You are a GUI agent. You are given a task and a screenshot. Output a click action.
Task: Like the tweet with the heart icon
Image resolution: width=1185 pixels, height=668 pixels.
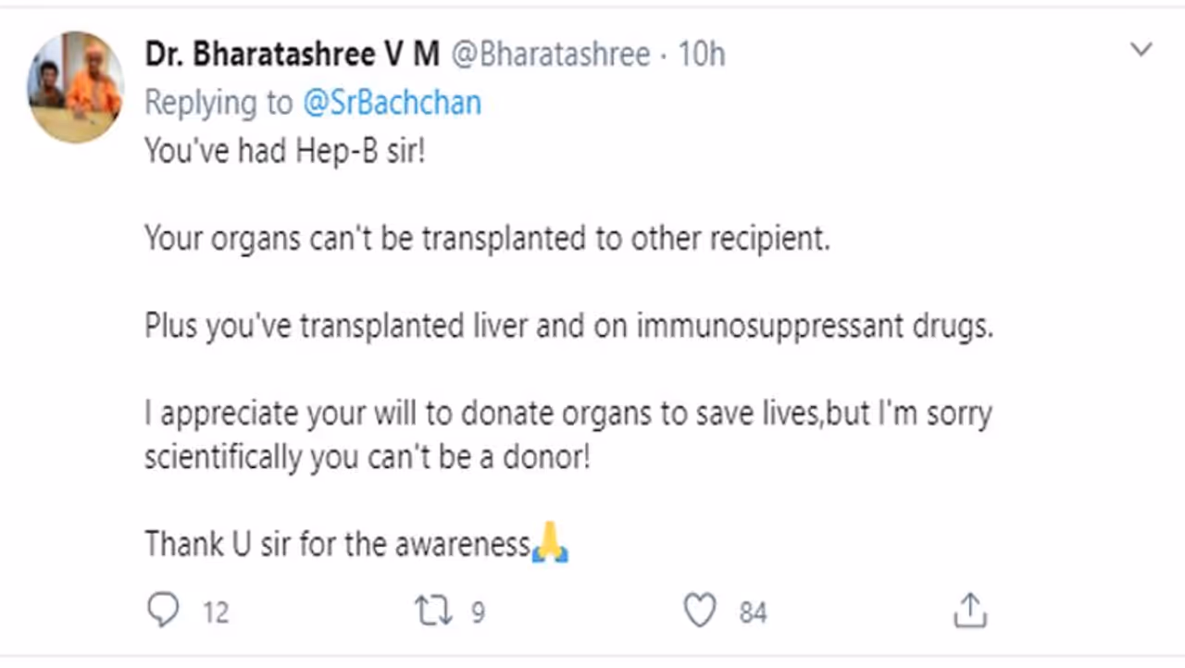click(700, 611)
